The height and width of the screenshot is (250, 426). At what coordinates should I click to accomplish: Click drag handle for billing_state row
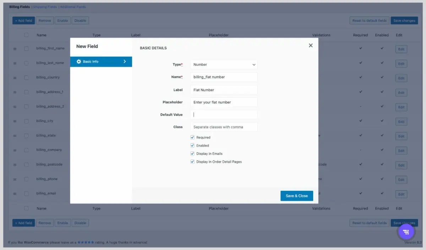click(x=15, y=136)
